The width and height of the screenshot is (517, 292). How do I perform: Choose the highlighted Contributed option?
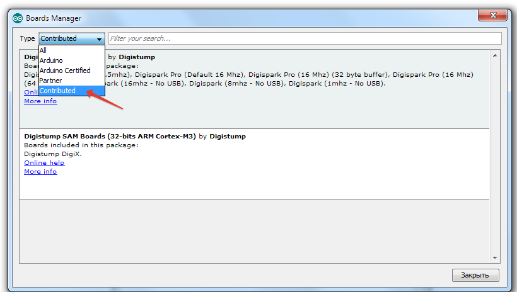pyautogui.click(x=72, y=91)
